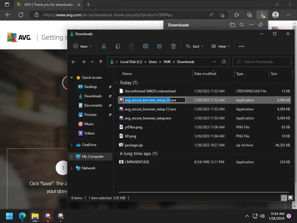
Task: Click the Edge browser refresh button
Action: [x=21, y=15]
